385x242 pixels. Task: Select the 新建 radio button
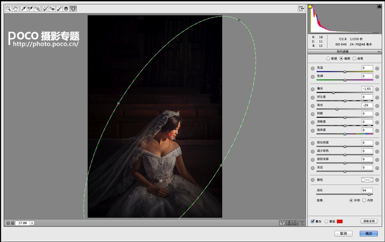click(x=328, y=58)
